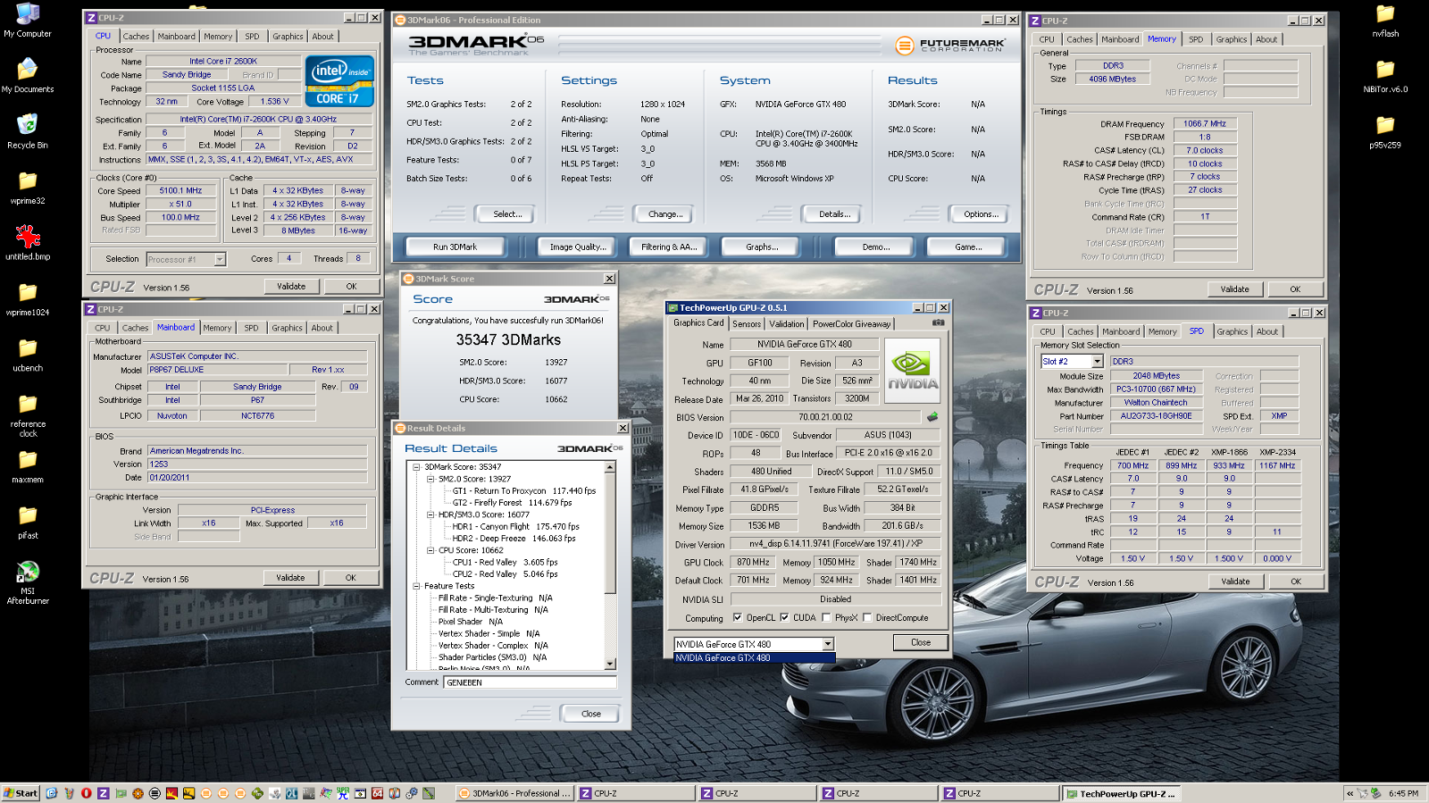The image size is (1429, 803).
Task: Toggle the CUDA checkbox
Action: pyautogui.click(x=784, y=617)
